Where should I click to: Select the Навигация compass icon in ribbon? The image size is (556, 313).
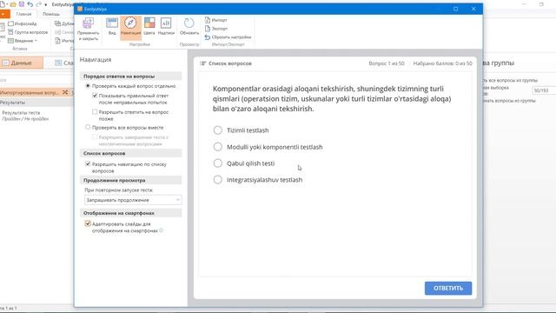130,23
